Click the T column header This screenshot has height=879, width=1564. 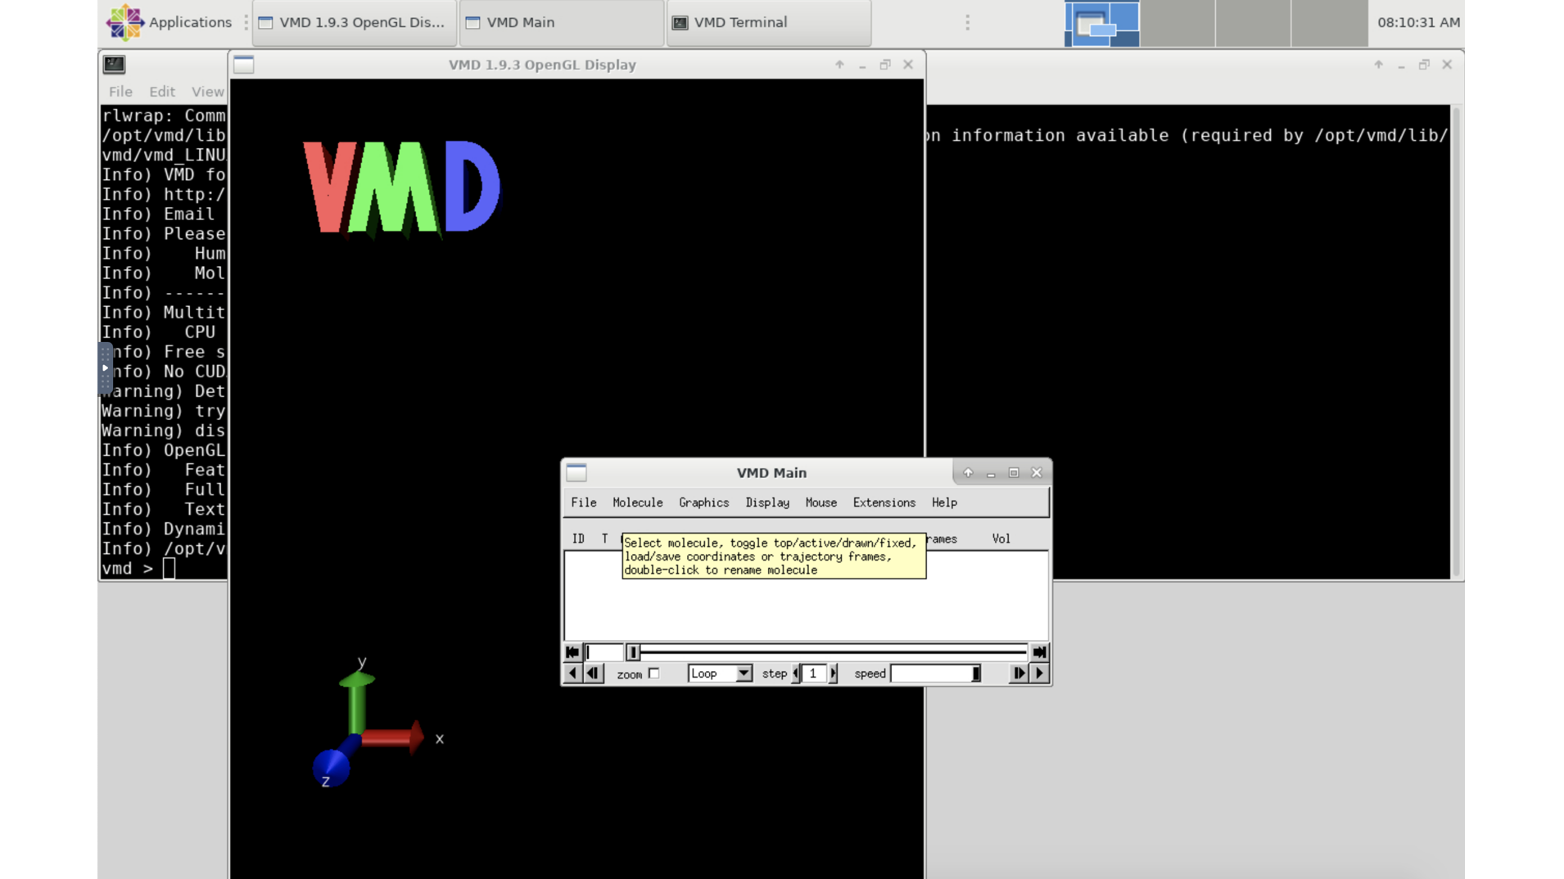(604, 539)
